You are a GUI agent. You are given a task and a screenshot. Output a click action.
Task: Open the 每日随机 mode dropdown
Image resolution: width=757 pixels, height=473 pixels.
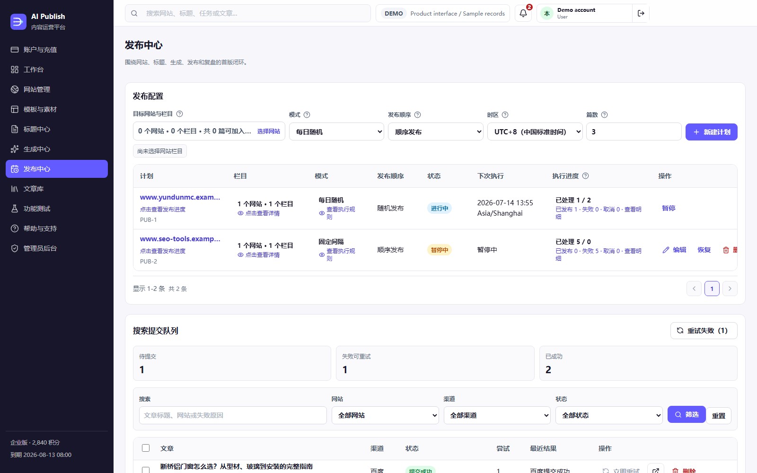[x=336, y=132]
